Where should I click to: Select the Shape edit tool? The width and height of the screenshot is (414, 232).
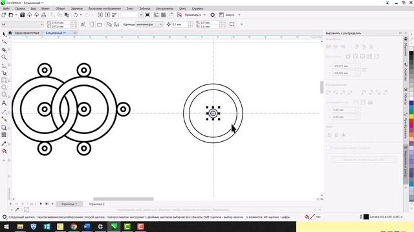coord(4,42)
